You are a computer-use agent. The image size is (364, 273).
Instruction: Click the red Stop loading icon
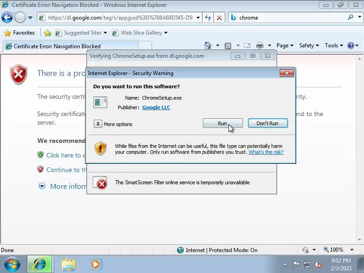219,18
